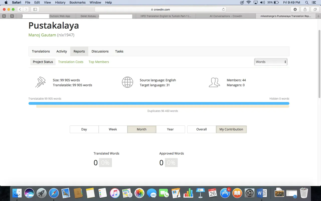Click the Wi-Fi status icon
Viewport: 321px width, 201px height.
[x=249, y=3]
